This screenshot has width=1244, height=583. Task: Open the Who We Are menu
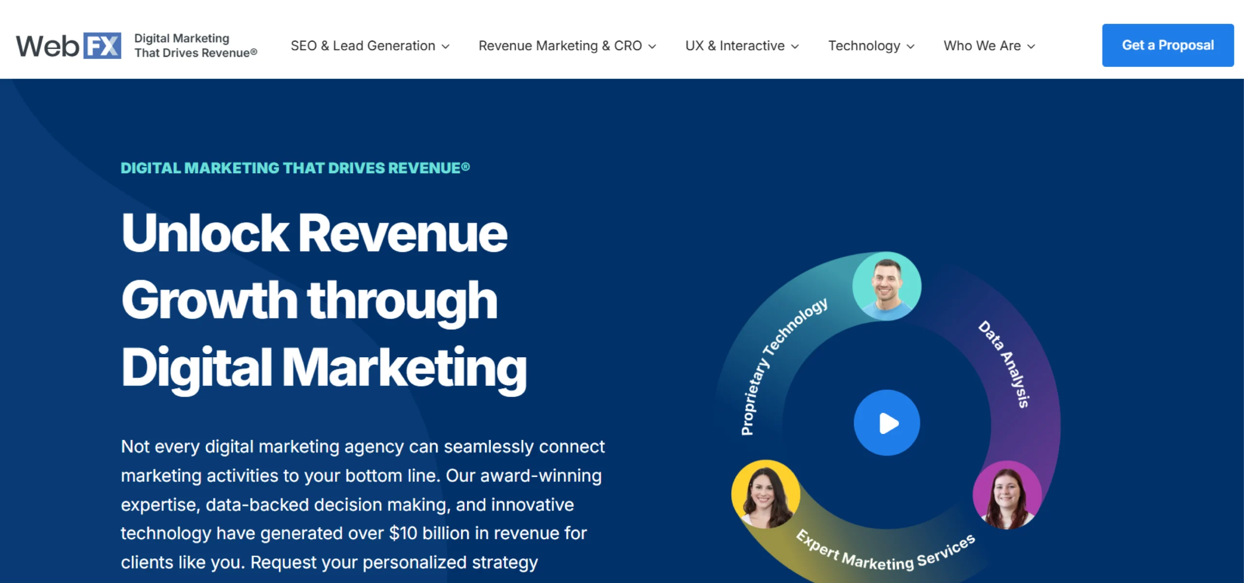click(x=982, y=46)
